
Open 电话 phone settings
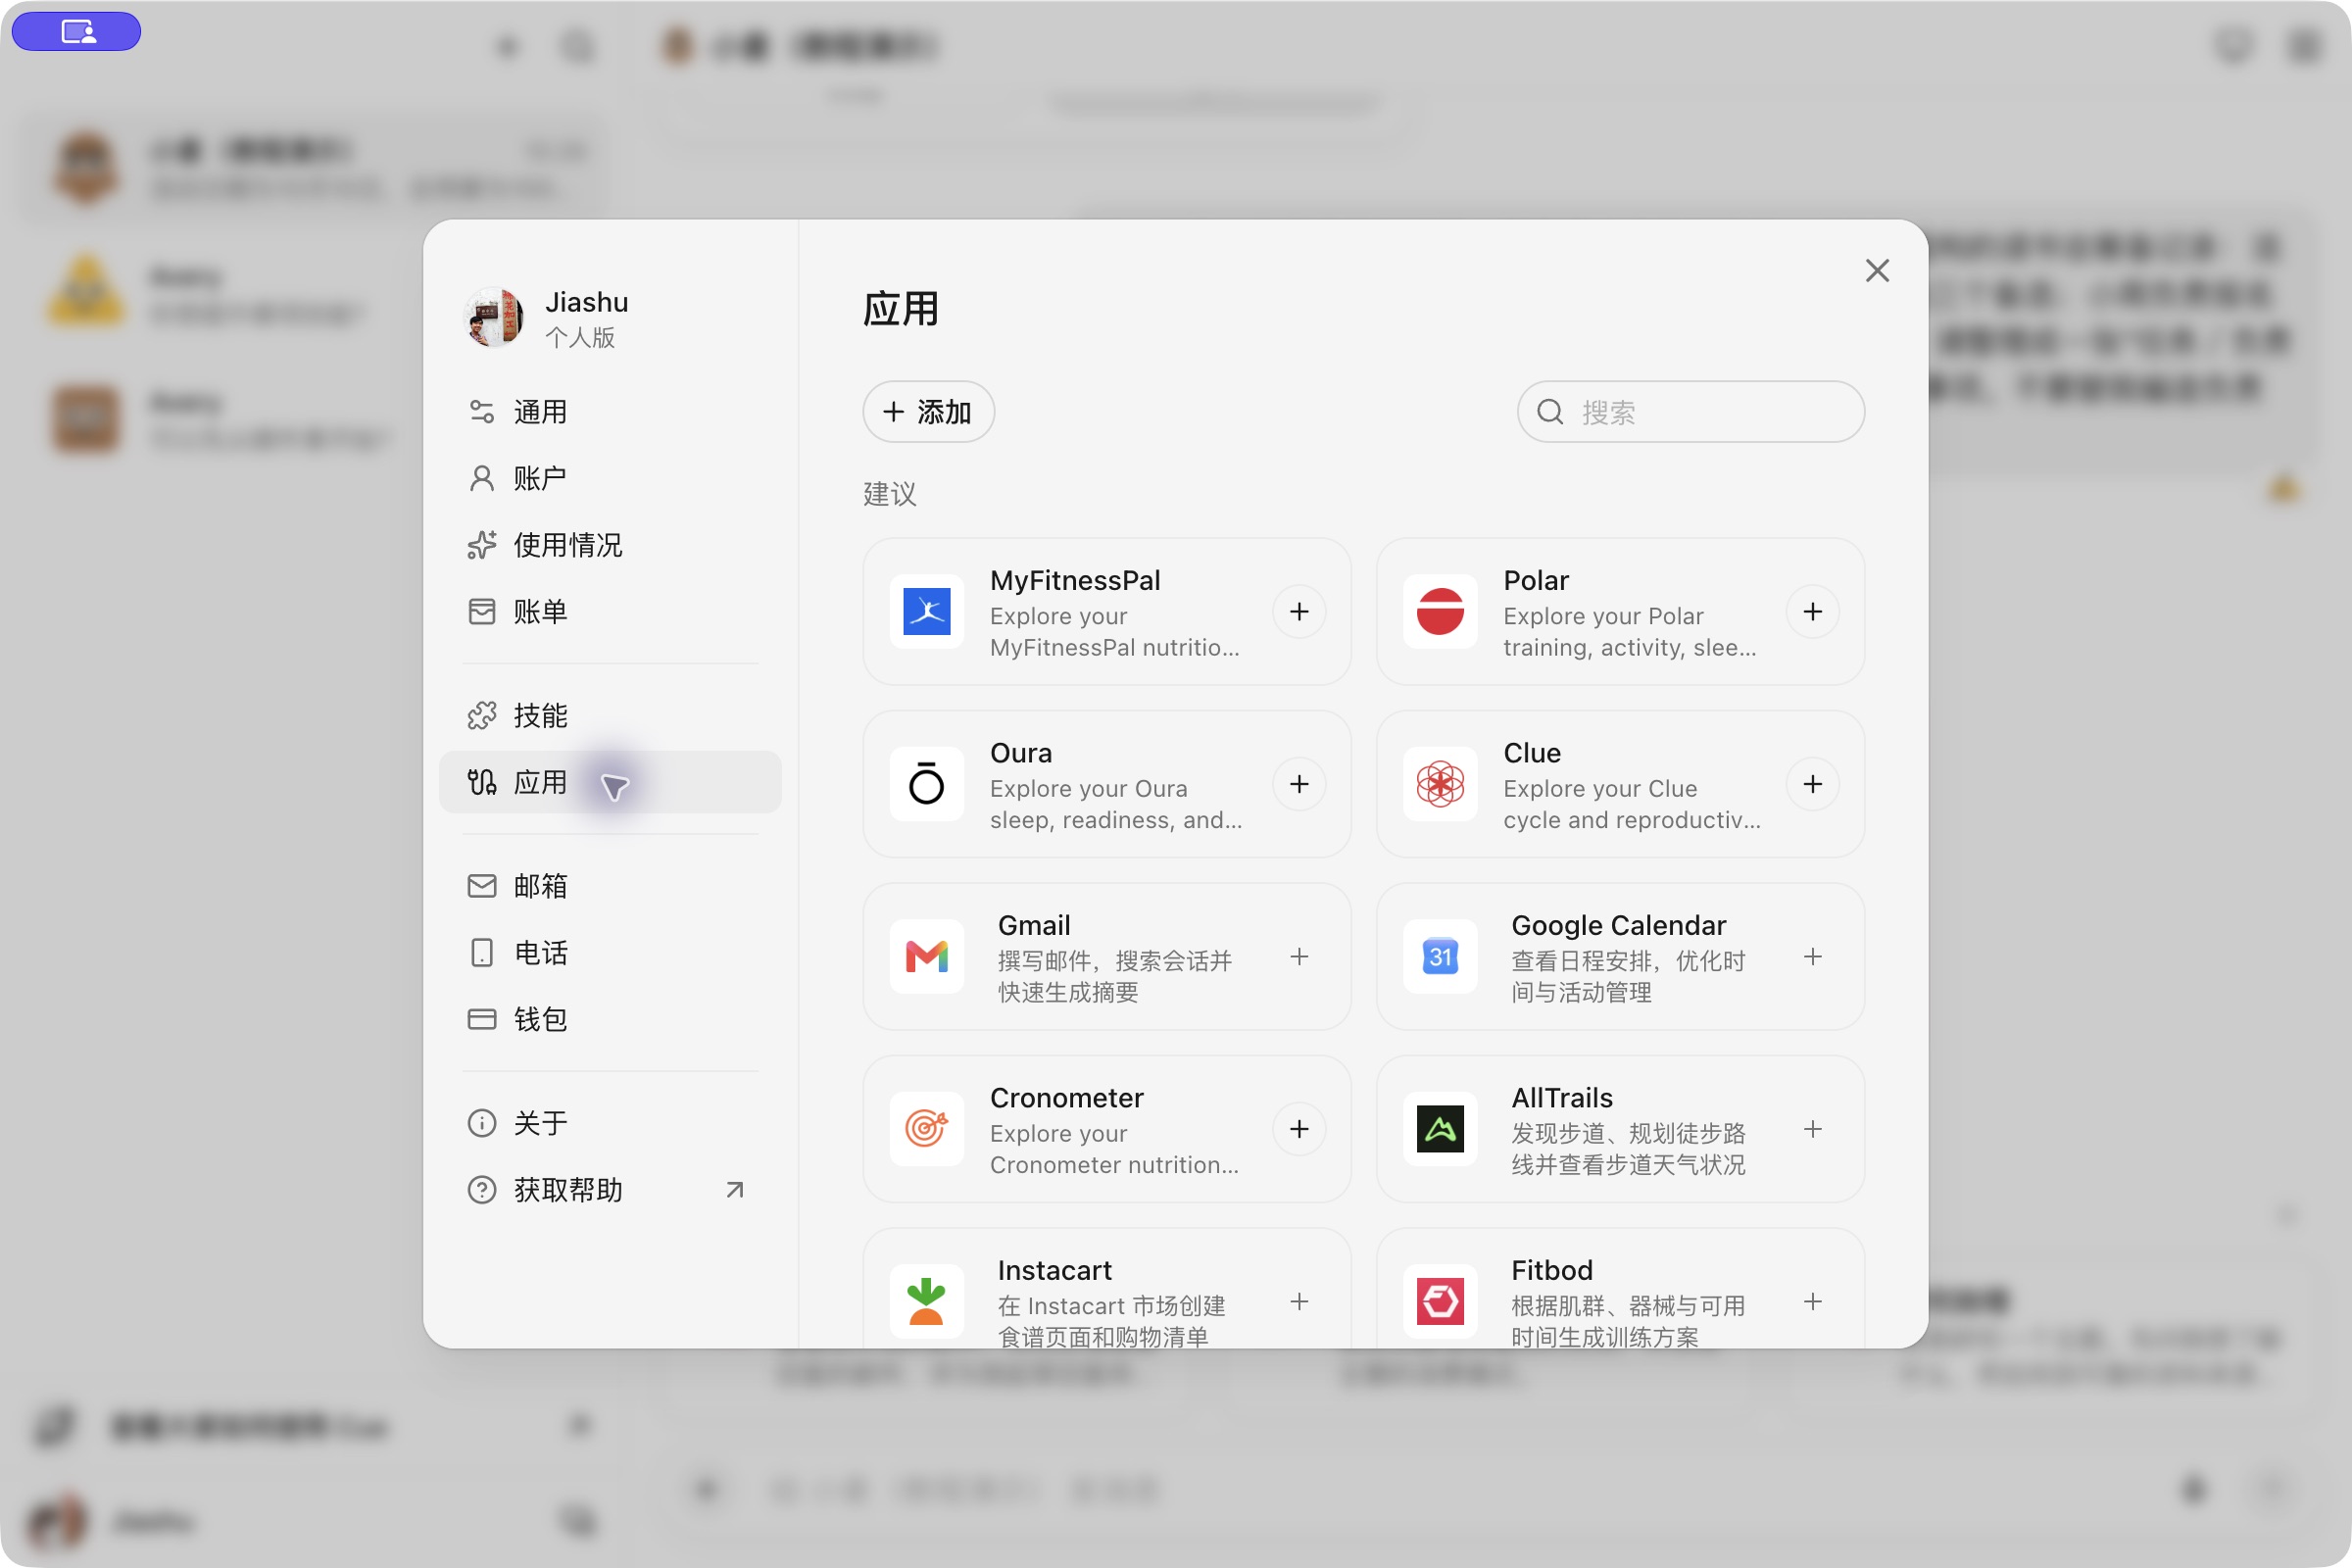tap(610, 953)
